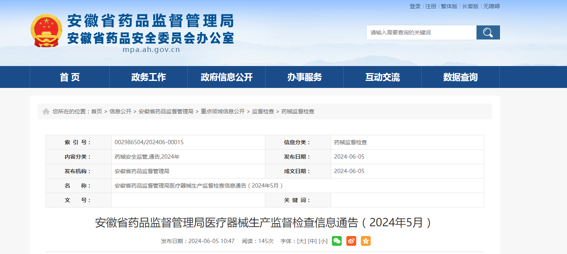Click the 登录 login link
This screenshot has height=254, width=567.
point(415,6)
